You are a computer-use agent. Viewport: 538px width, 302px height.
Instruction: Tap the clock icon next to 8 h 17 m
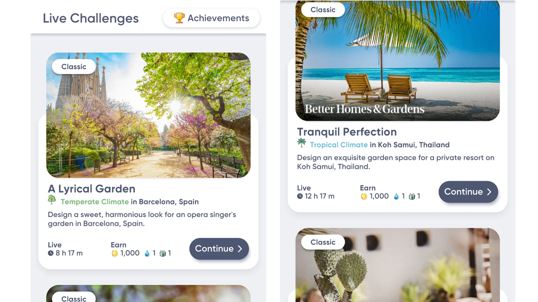coord(51,253)
